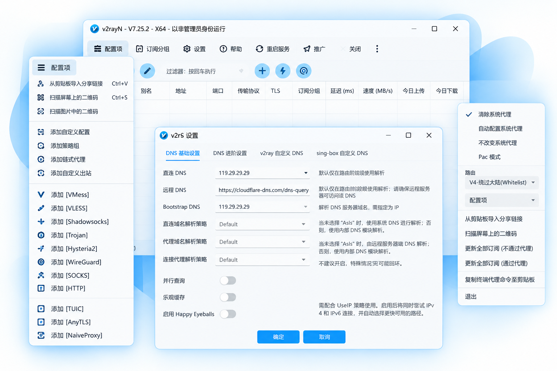Click the Shadowsocks plane icon
Screen dimensions: 557x371
point(41,221)
